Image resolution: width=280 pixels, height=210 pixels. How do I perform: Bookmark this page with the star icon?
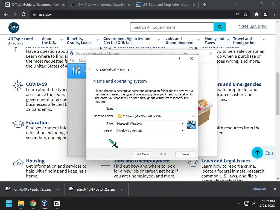tap(246, 14)
